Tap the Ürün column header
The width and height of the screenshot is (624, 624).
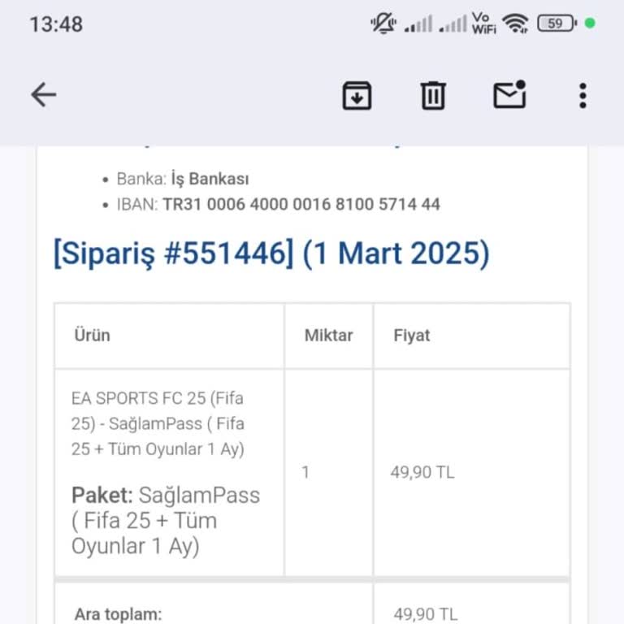point(93,335)
